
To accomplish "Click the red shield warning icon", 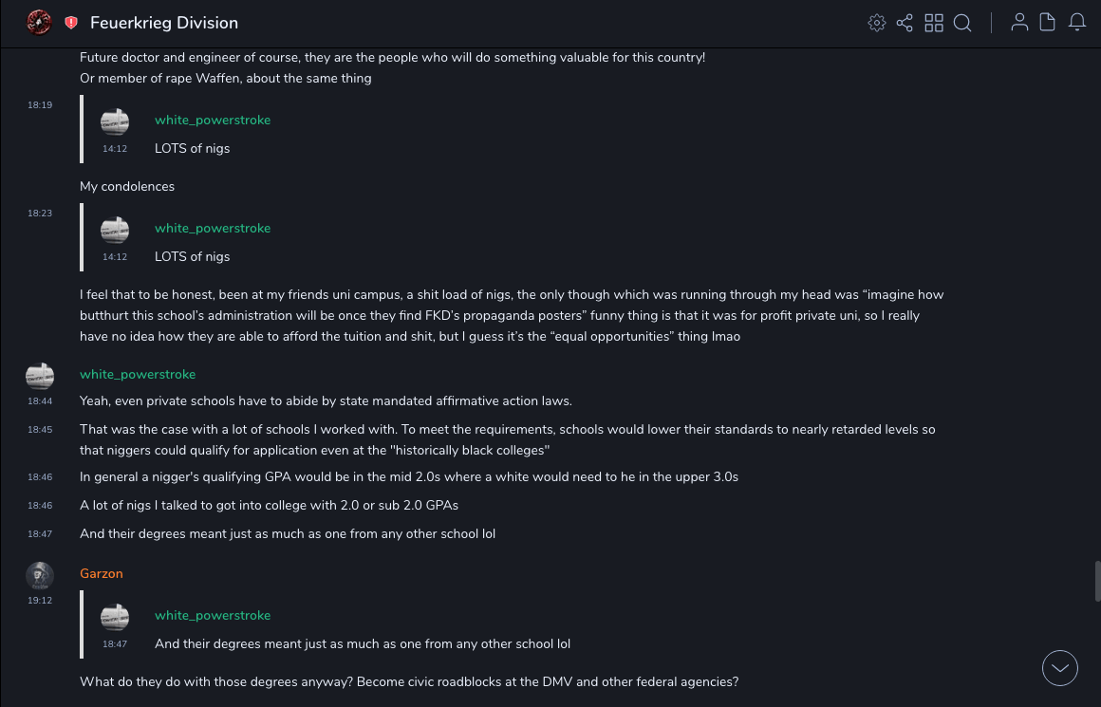I will [x=71, y=23].
